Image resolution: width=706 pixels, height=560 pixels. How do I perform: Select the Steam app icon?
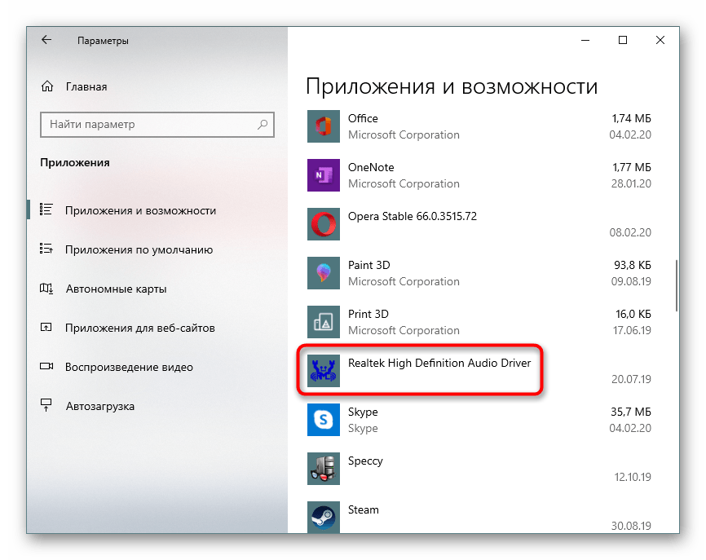point(324,518)
